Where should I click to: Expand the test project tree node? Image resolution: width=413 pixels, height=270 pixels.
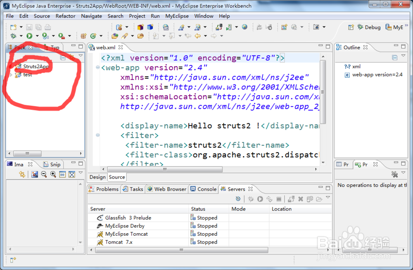point(11,75)
